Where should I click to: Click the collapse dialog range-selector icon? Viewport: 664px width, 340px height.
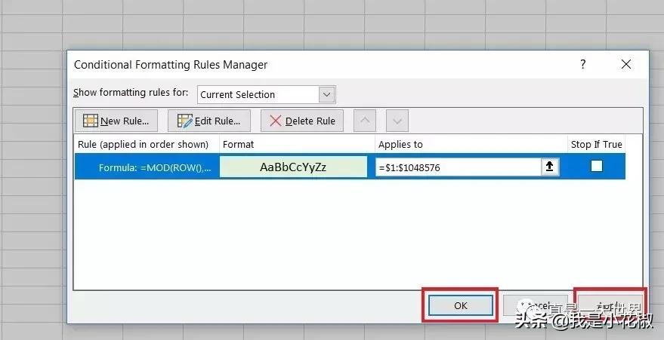(550, 167)
